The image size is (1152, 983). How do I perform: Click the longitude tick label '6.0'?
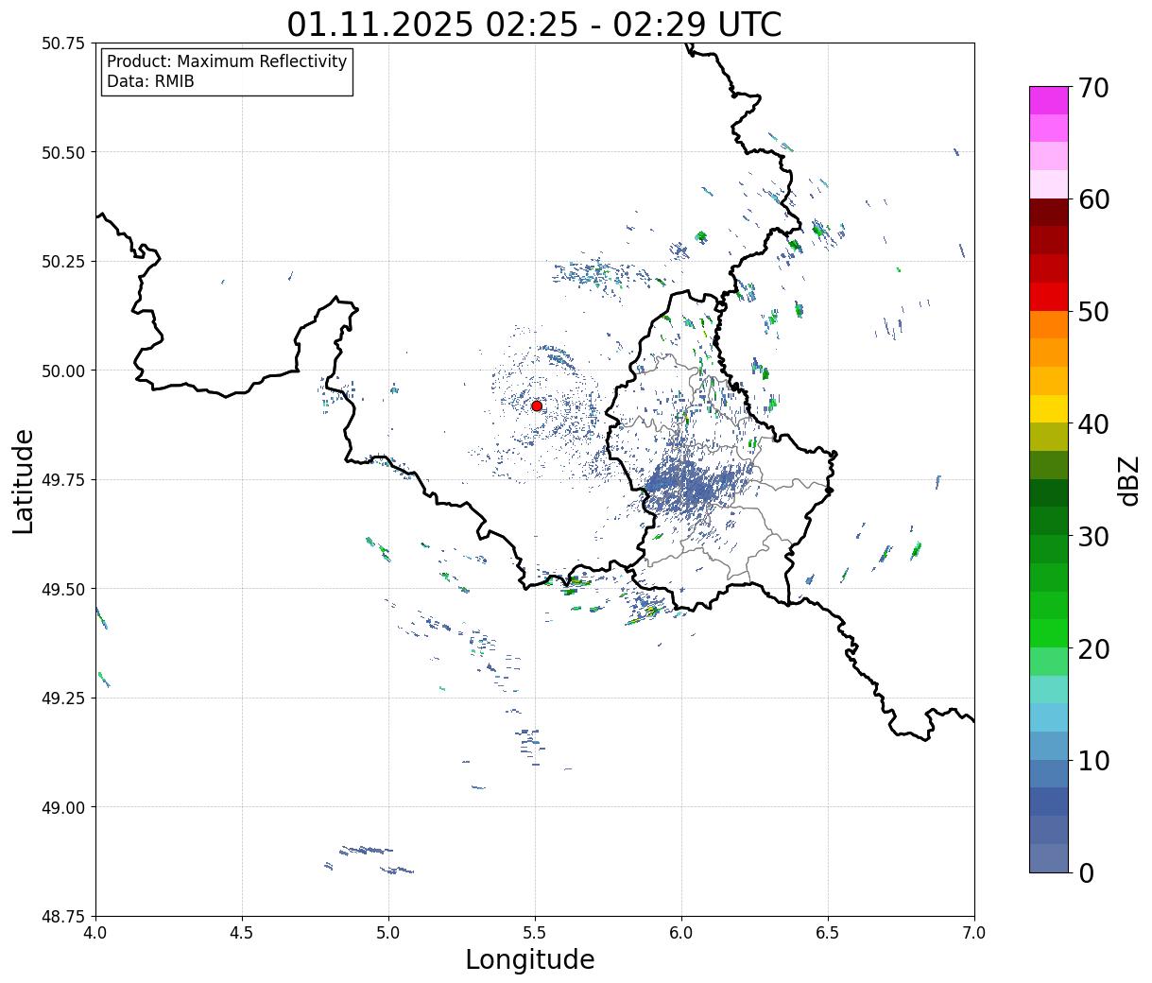pos(681,933)
